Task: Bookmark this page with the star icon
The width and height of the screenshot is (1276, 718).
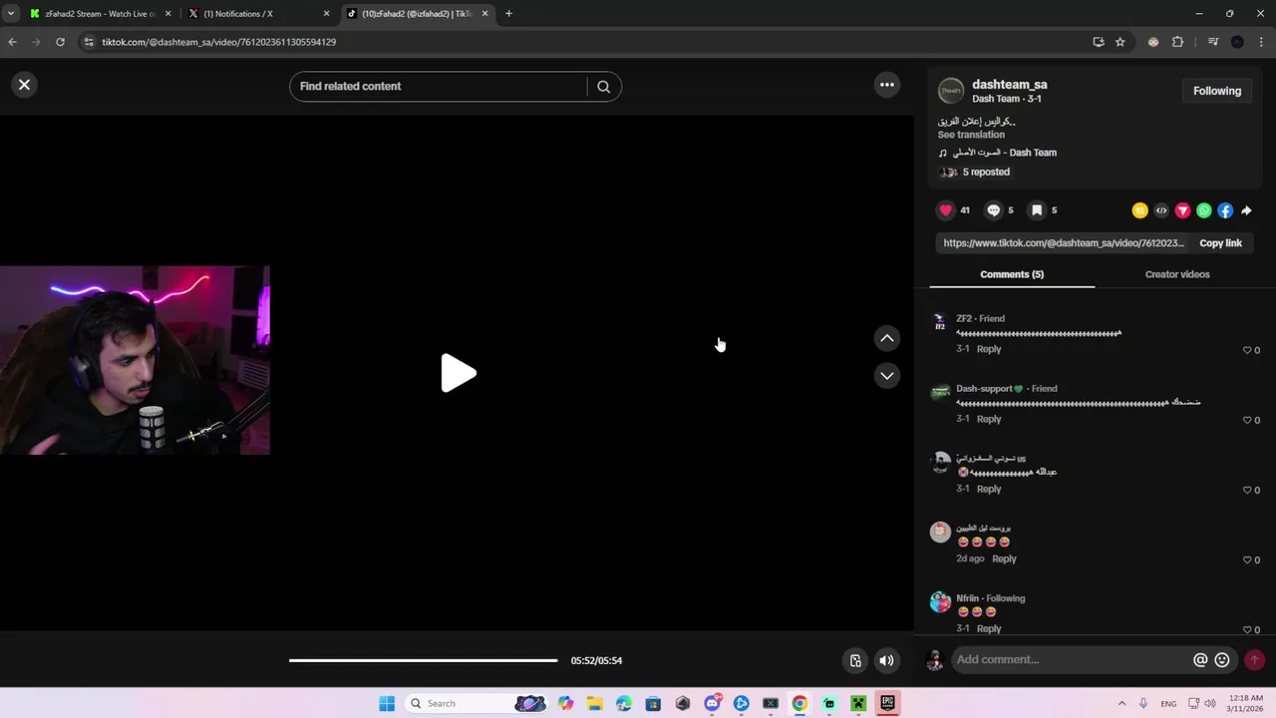Action: click(1120, 42)
